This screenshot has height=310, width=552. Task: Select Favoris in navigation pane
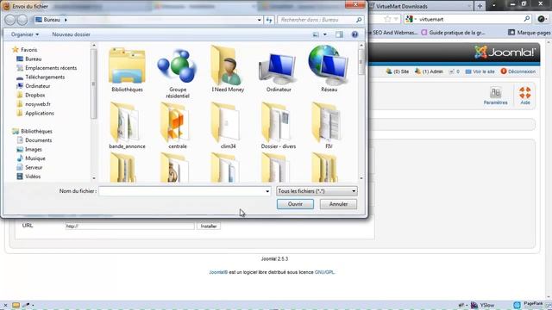tap(28, 50)
